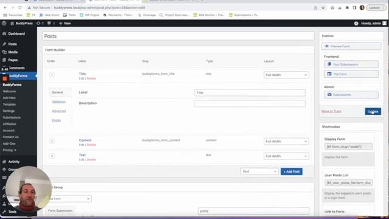
Task: Delete the Text form field
Action: (x=91, y=159)
